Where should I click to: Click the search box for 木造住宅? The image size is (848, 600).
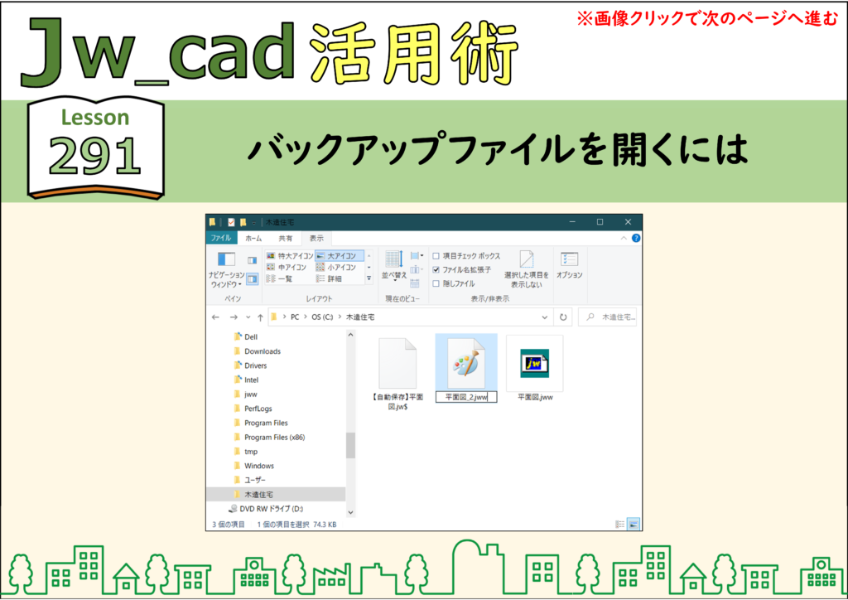point(607,317)
